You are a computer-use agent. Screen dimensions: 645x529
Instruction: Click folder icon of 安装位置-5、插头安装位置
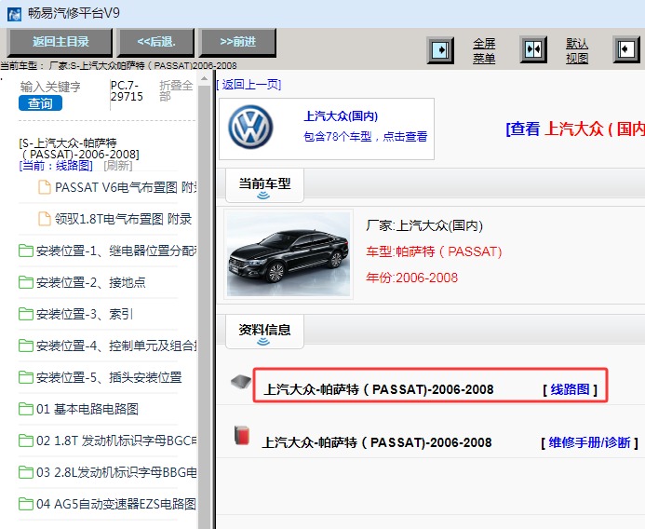click(26, 377)
